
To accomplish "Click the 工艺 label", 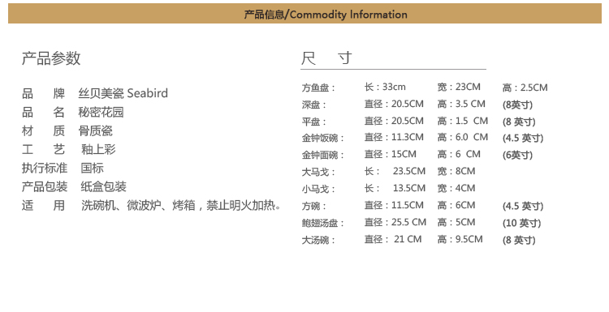I will [x=43, y=149].
